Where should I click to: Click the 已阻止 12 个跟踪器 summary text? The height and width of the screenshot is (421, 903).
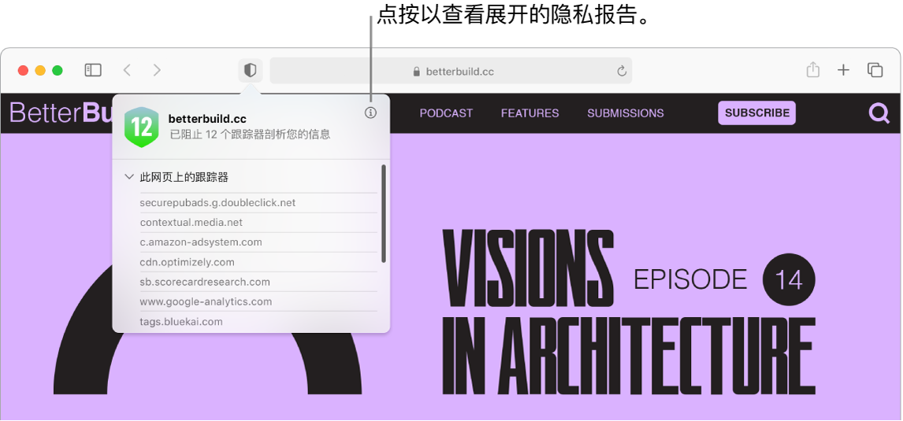coord(250,135)
